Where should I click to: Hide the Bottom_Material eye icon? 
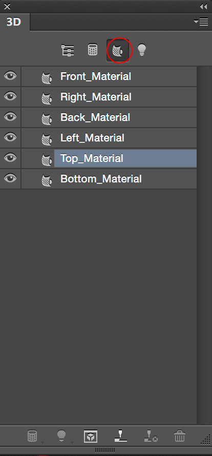click(x=10, y=178)
